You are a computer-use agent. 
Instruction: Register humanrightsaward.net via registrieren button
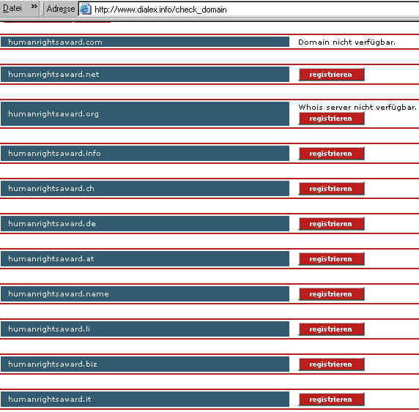point(331,75)
